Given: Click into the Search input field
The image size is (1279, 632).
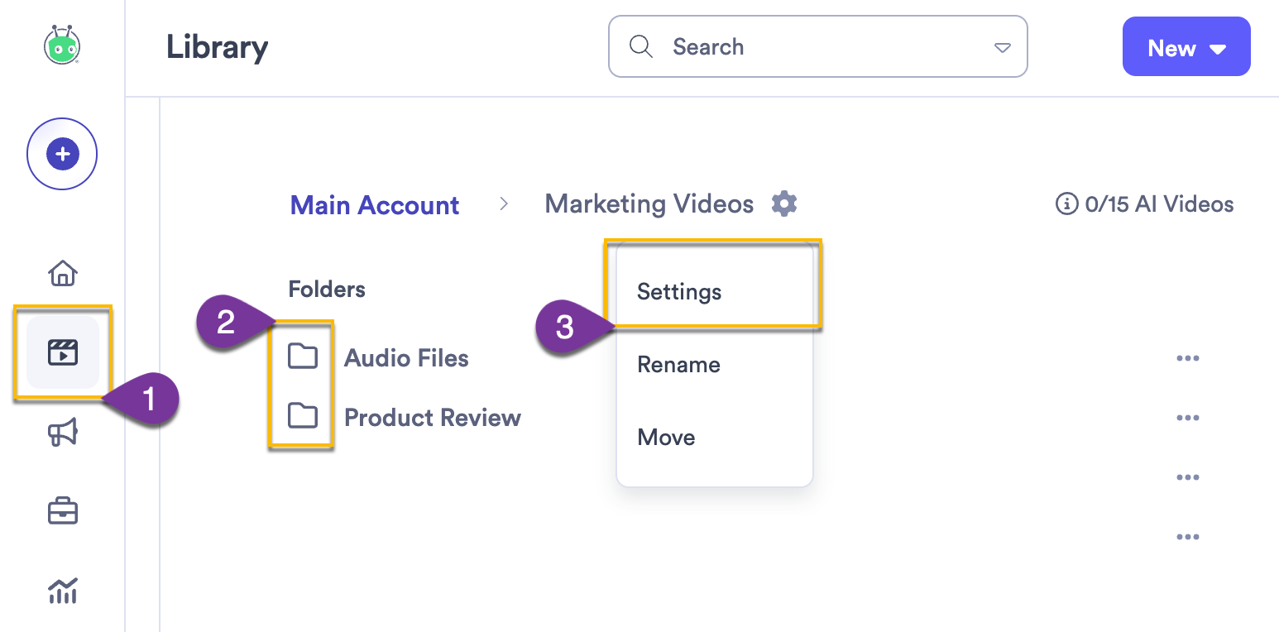Looking at the screenshot, I should click(818, 46).
